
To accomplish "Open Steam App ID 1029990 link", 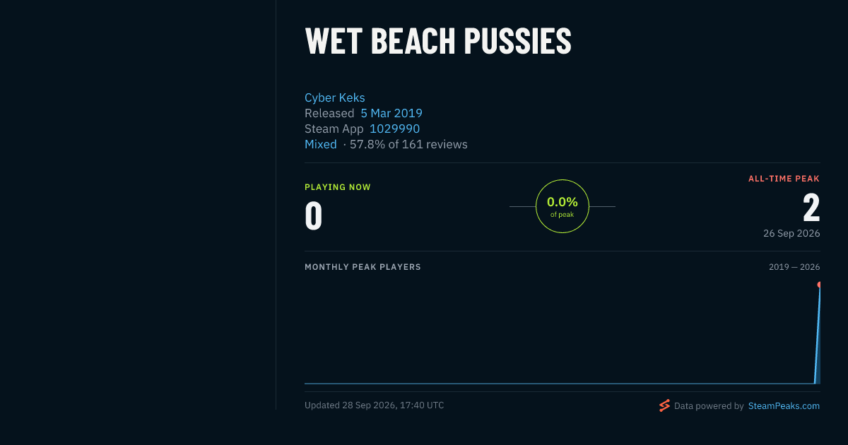I will pos(394,129).
